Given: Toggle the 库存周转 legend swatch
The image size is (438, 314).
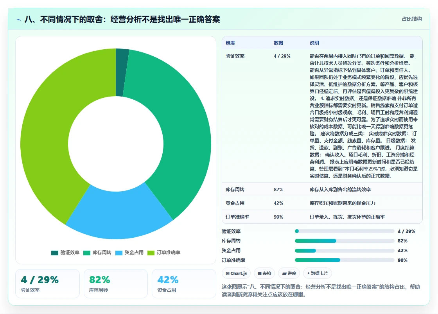Looking at the screenshot, I should 87,253.
